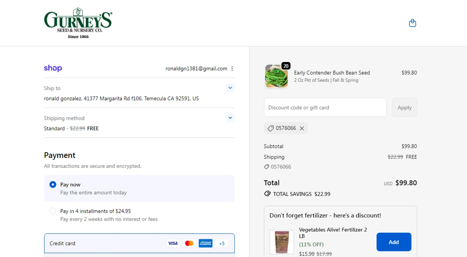467x257 pixels.
Task: Click the American Express card icon
Action: point(205,243)
